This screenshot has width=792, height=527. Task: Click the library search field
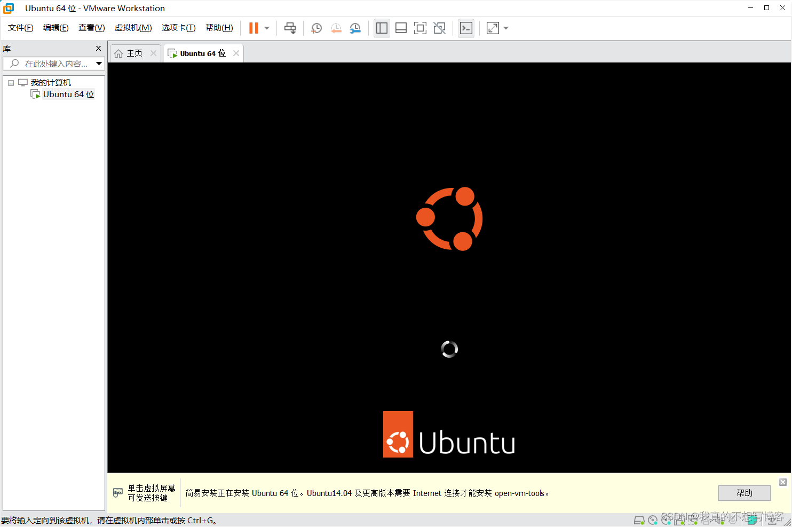51,63
